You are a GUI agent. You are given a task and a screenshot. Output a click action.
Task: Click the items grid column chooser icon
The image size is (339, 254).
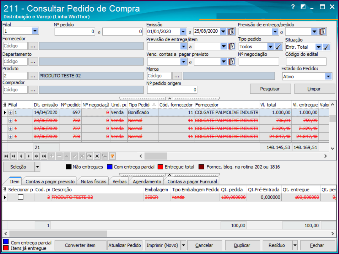coord(5,190)
